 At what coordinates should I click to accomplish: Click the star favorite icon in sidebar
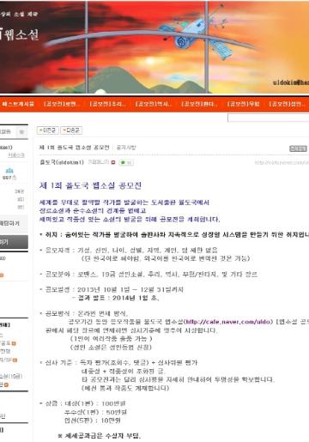(21, 131)
